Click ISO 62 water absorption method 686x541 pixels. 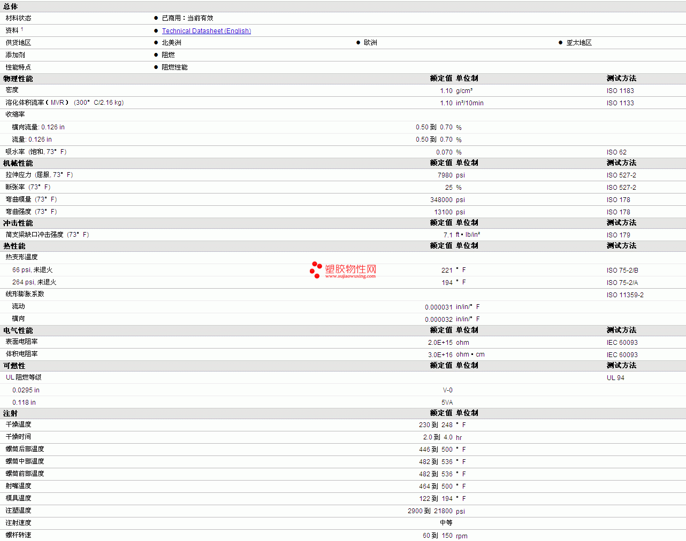[x=616, y=152]
